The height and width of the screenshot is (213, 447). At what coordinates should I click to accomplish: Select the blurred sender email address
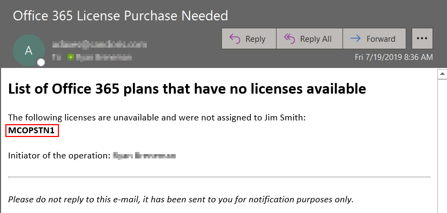[x=100, y=44]
